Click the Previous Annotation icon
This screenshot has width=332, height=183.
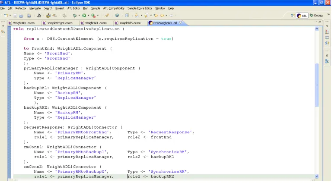click(146, 16)
